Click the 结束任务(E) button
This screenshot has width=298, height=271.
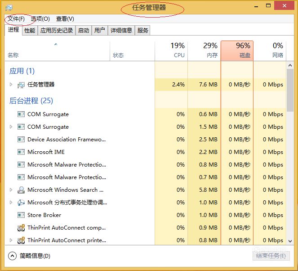(x=271, y=256)
